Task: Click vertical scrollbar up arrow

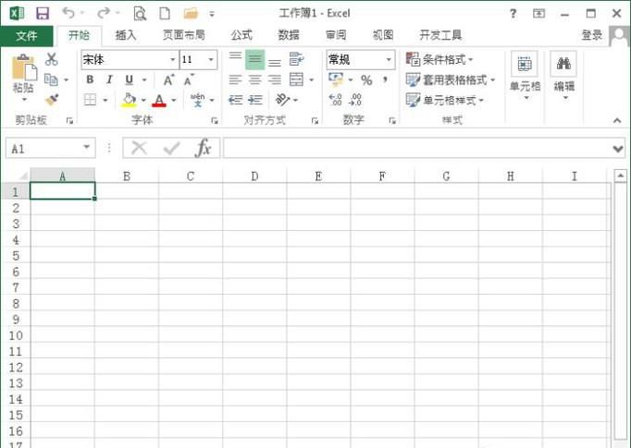Action: pyautogui.click(x=620, y=176)
